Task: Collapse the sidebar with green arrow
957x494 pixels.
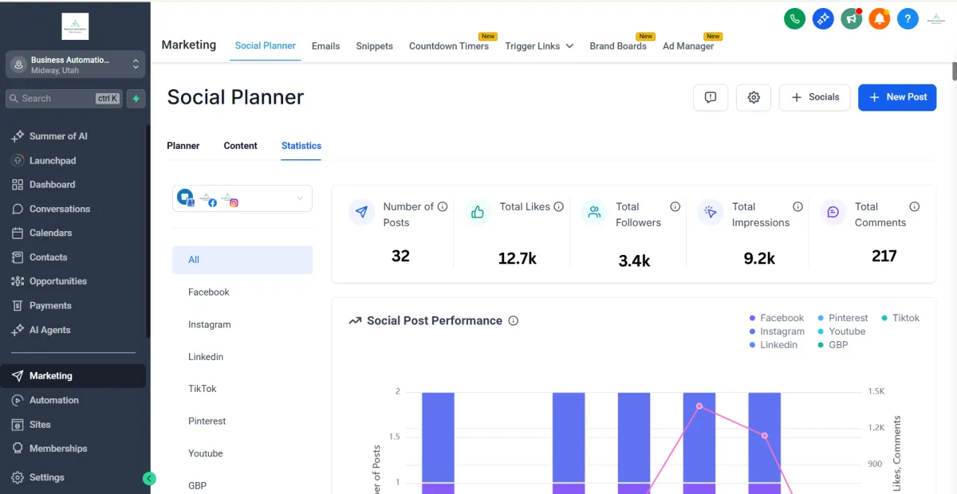Action: (149, 479)
